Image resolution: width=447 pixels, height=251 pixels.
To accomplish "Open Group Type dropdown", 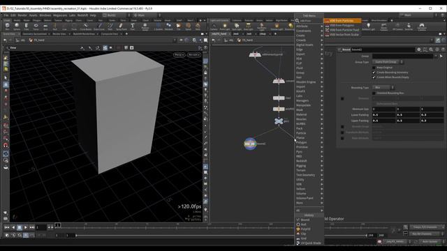I will pyautogui.click(x=388, y=62).
